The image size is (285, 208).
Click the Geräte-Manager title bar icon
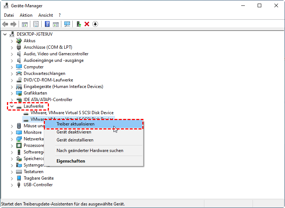point(6,6)
